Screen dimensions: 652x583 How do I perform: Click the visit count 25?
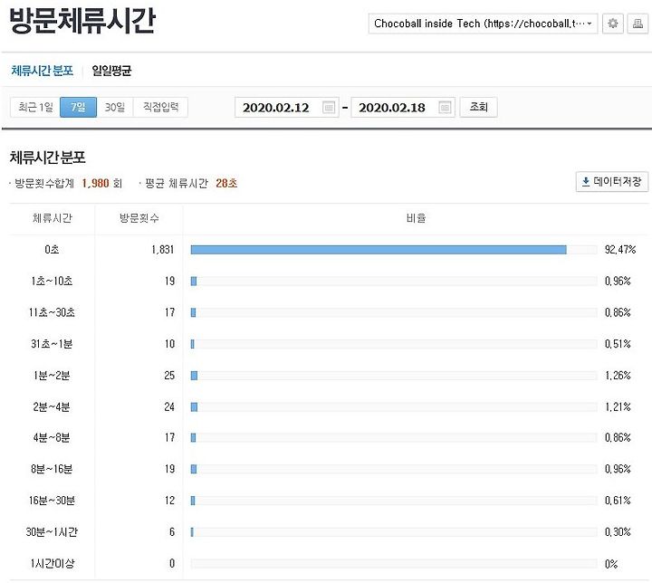(x=169, y=376)
